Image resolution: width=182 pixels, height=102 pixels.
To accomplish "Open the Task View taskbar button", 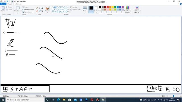I will click(53, 100).
